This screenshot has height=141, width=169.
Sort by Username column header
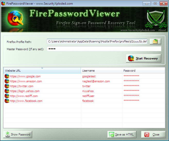(x=101, y=71)
